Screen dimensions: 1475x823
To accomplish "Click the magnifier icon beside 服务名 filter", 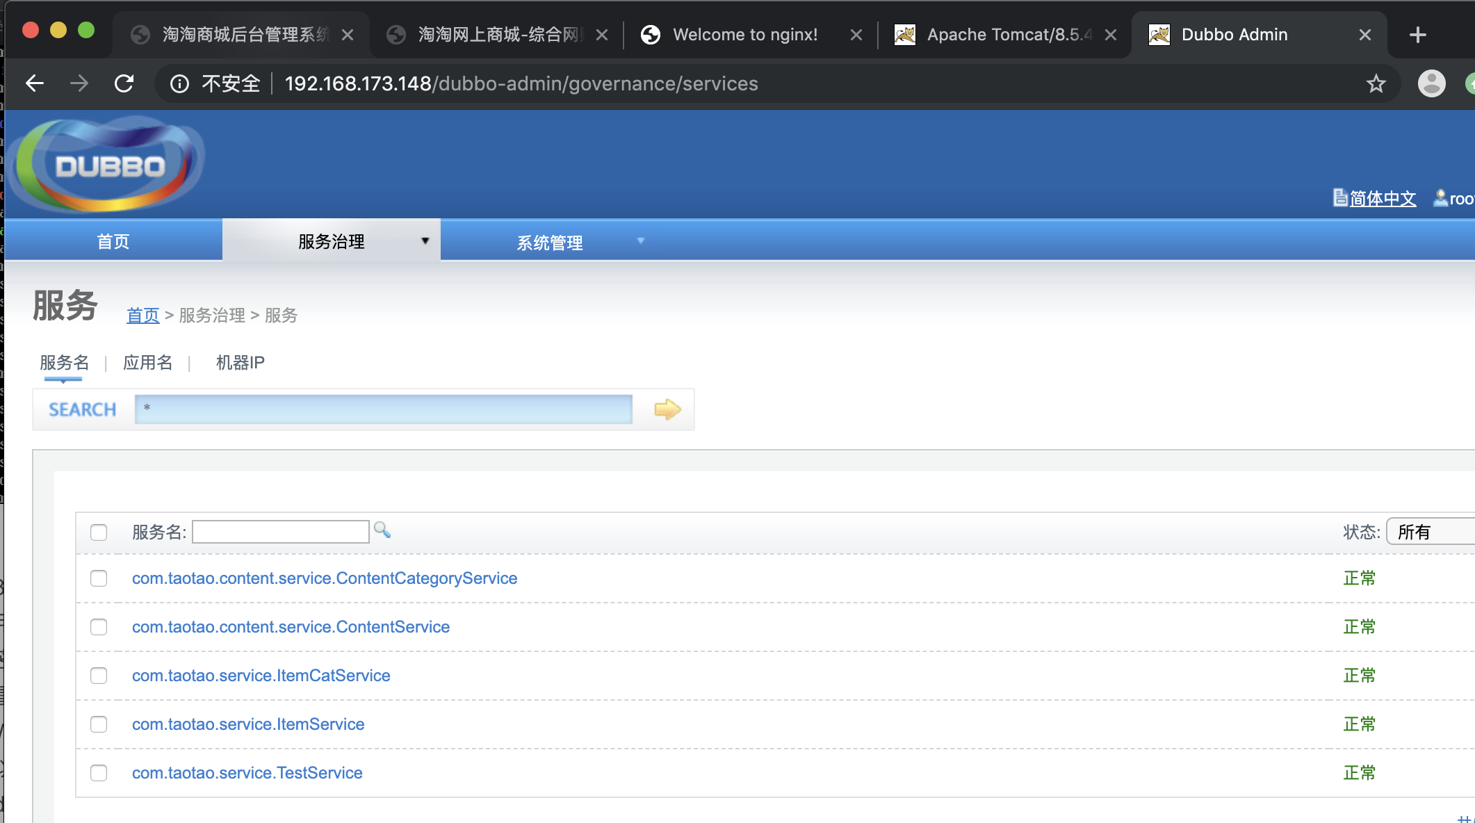I will coord(382,530).
